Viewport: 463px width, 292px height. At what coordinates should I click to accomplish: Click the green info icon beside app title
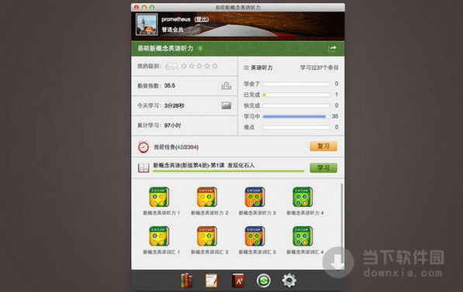point(200,48)
